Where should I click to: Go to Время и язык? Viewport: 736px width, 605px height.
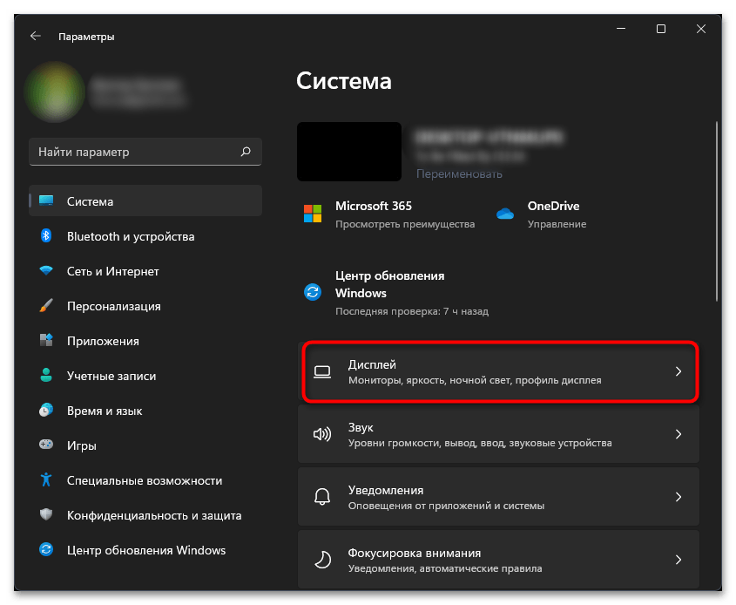click(105, 411)
